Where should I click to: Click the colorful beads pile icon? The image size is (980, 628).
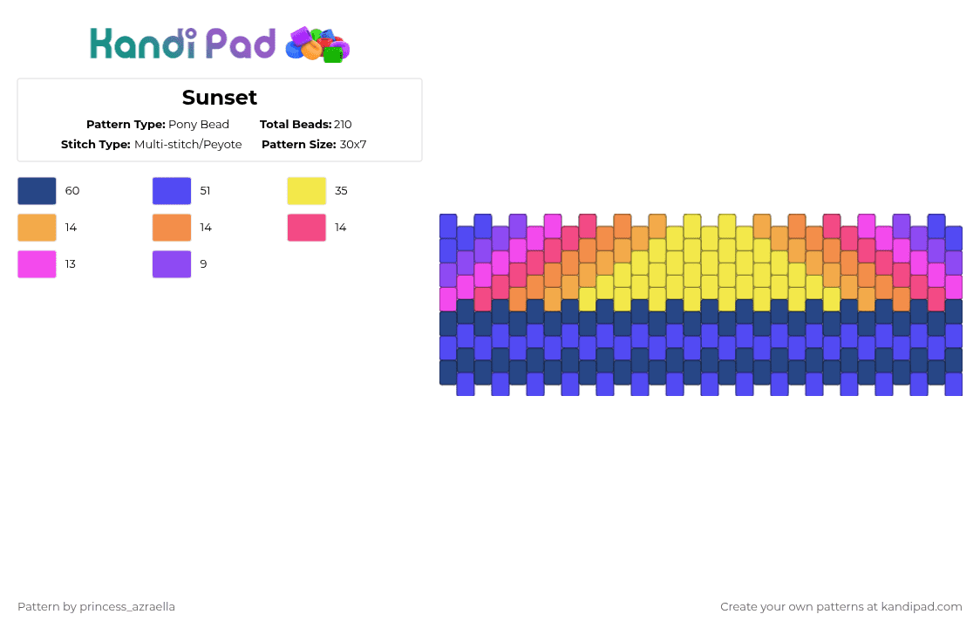(317, 45)
